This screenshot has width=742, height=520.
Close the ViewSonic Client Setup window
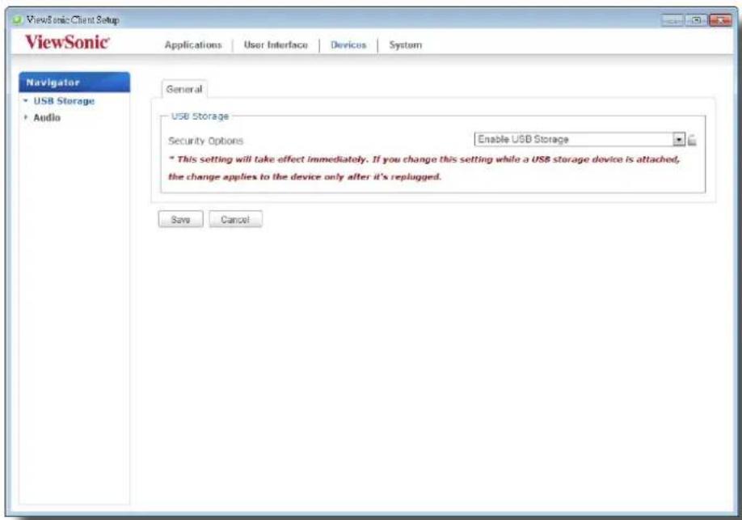(720, 20)
